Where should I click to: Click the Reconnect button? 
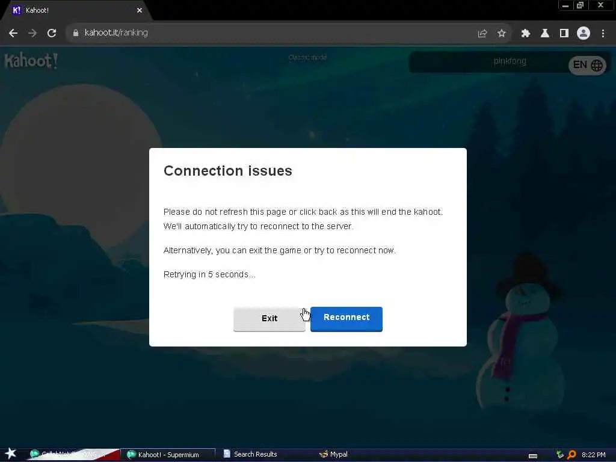click(346, 319)
